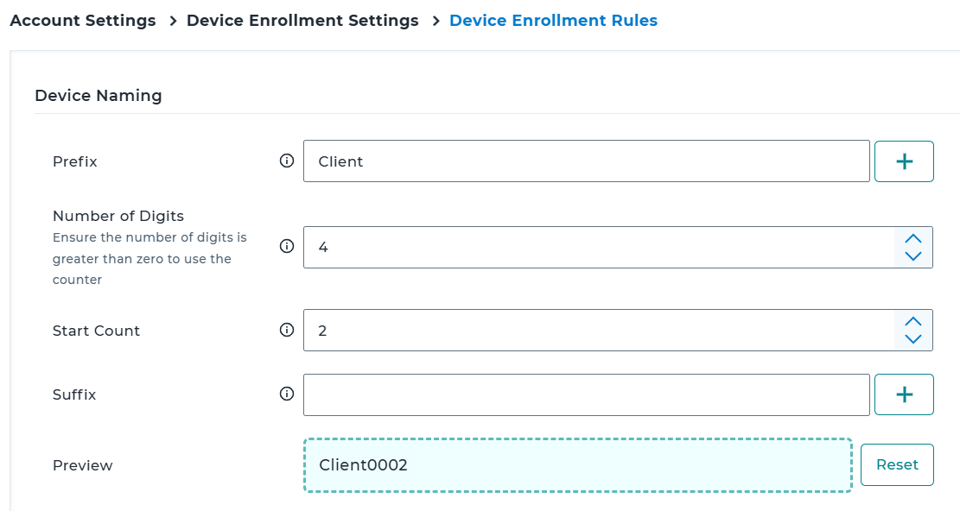Click the info icon beside Suffix
Screen dimensions: 960x511
coord(287,394)
